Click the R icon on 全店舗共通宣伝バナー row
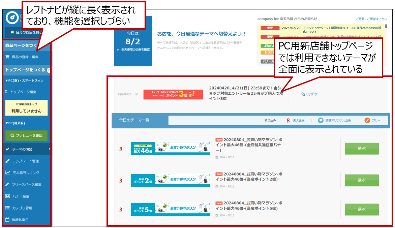 pos(121,149)
